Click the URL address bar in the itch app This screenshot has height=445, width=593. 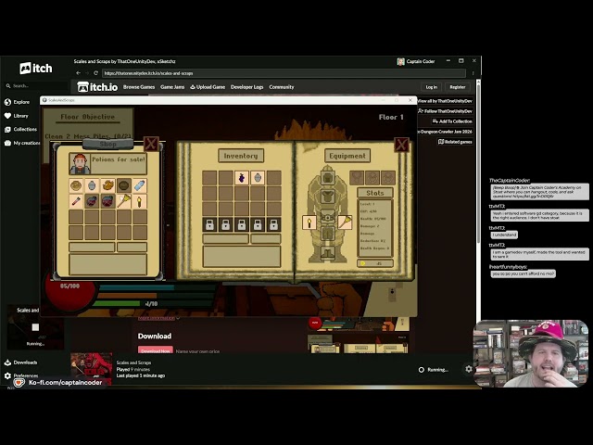click(x=284, y=73)
